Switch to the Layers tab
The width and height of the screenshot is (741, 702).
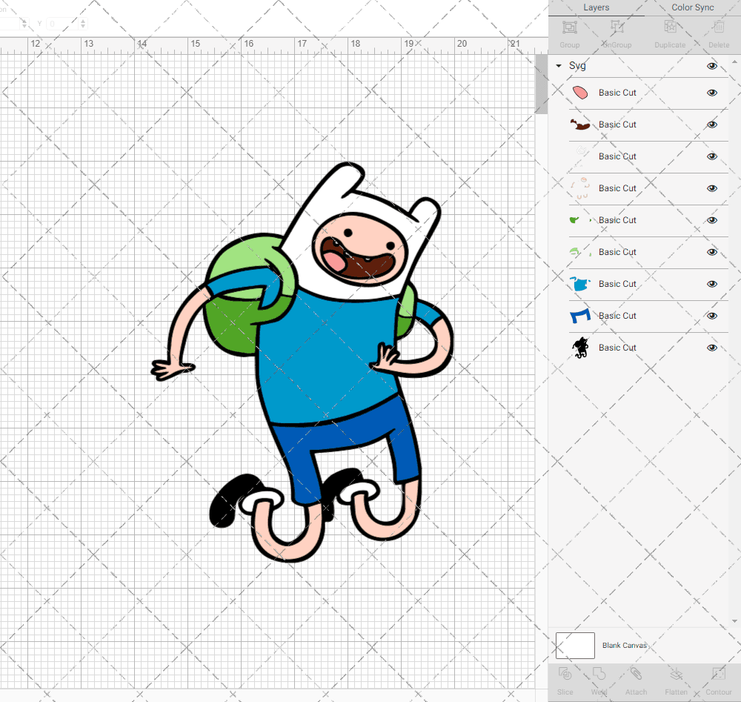[596, 7]
